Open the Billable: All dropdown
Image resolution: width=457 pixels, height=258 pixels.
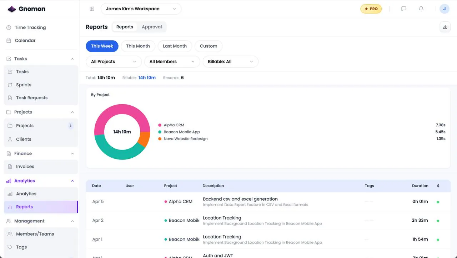pos(231,62)
